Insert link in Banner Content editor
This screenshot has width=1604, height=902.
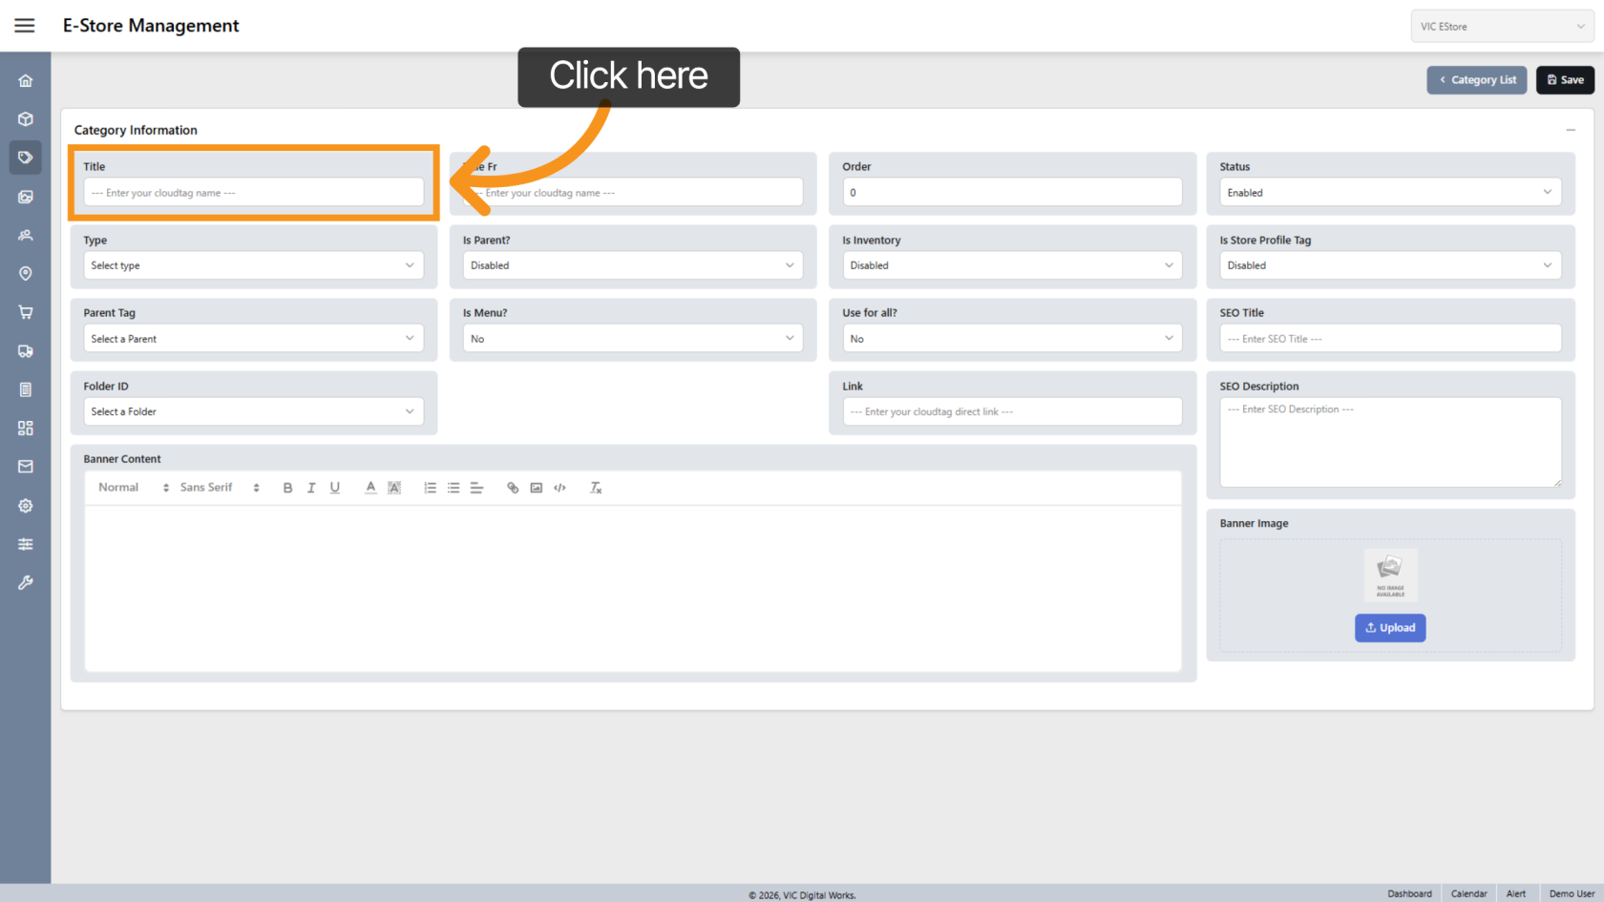513,488
